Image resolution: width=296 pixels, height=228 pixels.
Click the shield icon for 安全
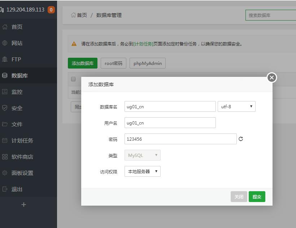point(5,108)
